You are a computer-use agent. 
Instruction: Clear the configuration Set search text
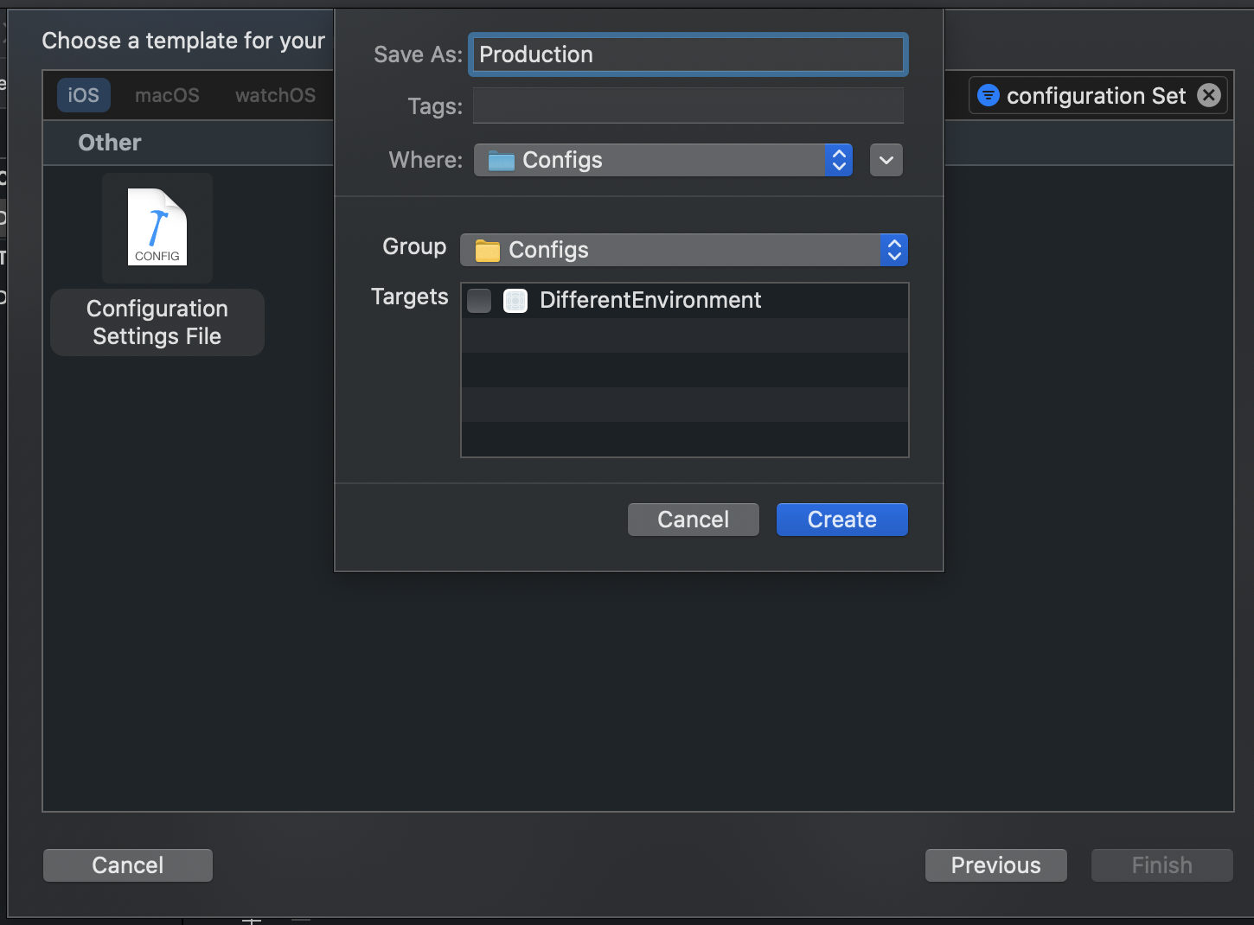point(1209,95)
